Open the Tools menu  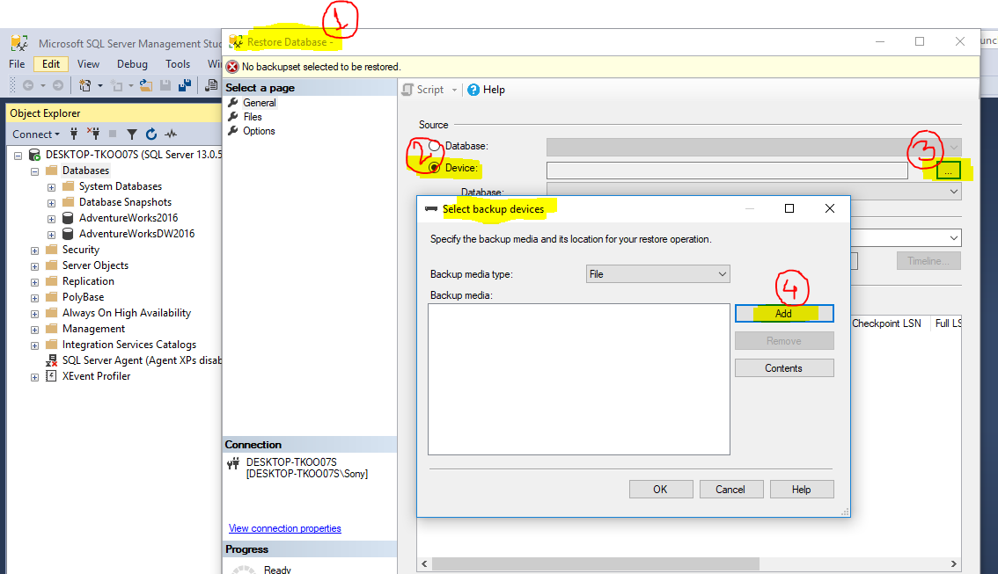(178, 63)
